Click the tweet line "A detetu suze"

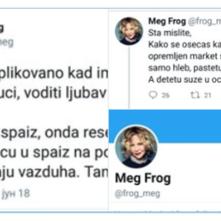pyautogui.click(x=185, y=80)
